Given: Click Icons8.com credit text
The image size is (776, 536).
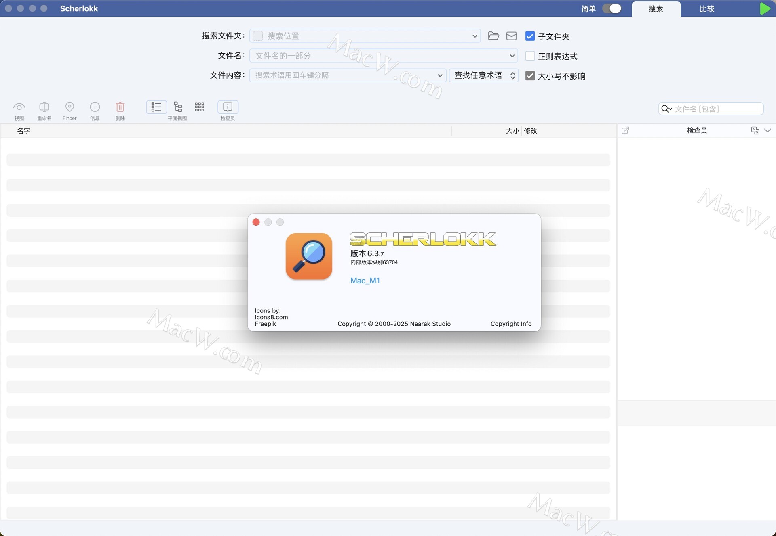Looking at the screenshot, I should pos(271,317).
